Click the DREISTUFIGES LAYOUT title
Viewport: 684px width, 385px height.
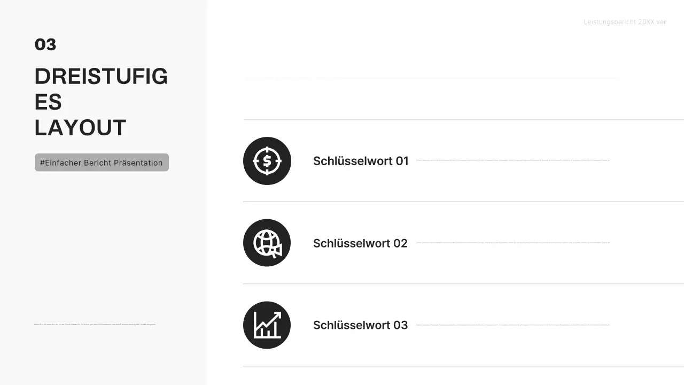(101, 102)
